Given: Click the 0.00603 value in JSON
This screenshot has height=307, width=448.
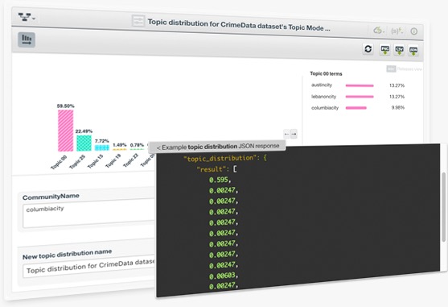Looking at the screenshot, I should pyautogui.click(x=222, y=276).
